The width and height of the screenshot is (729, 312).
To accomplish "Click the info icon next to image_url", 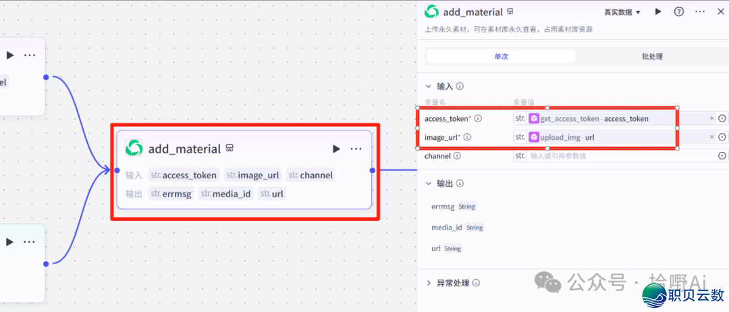I will point(467,138).
